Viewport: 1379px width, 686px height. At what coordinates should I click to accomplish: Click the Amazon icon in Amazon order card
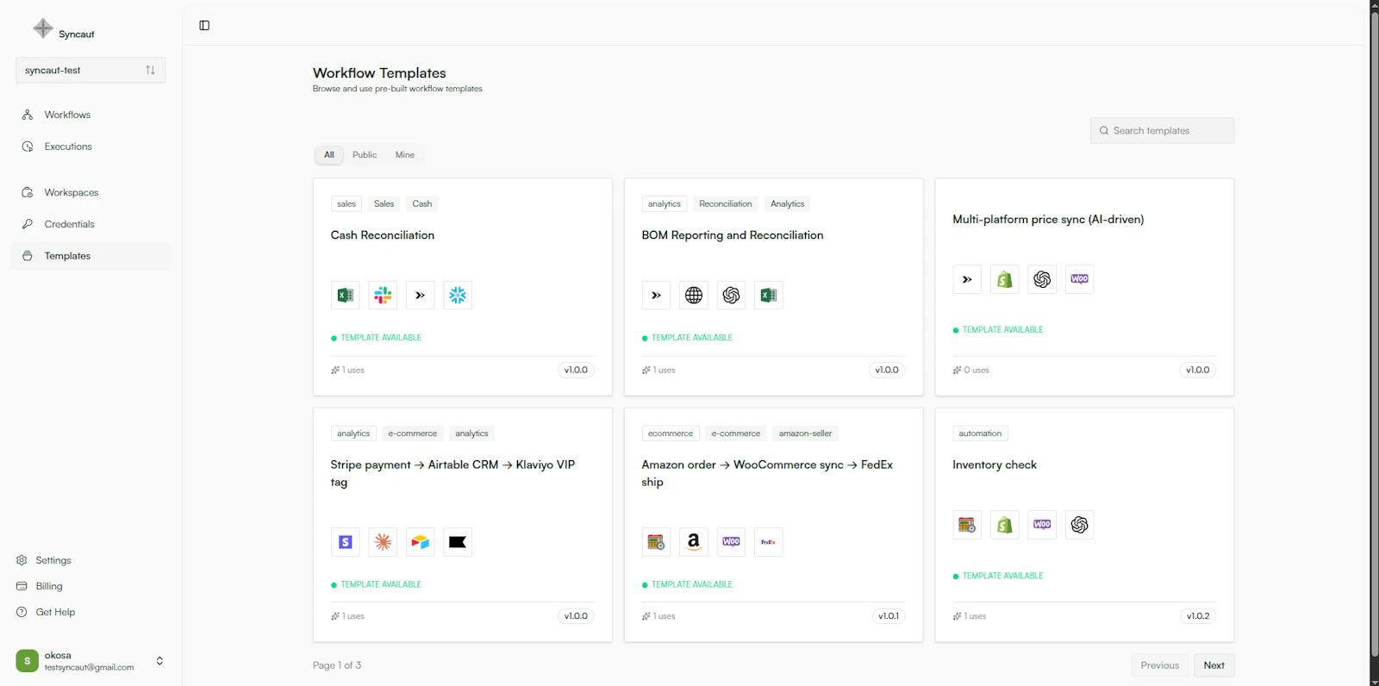tap(694, 542)
